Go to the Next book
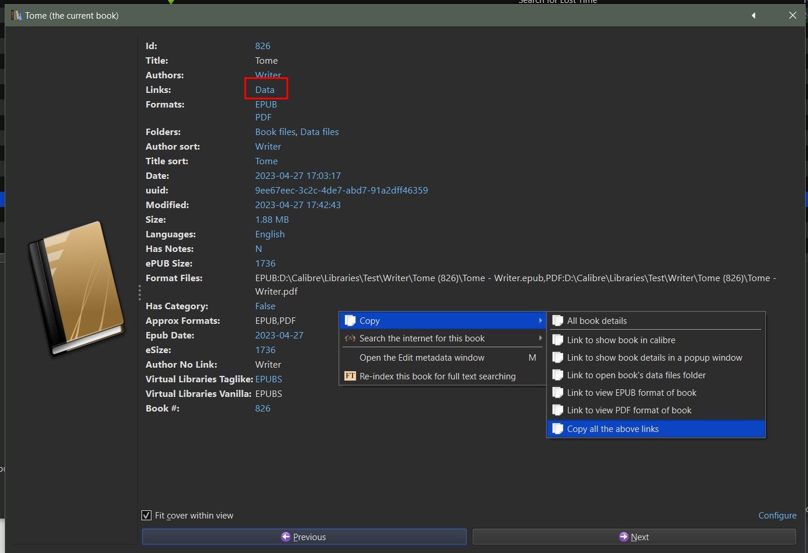The image size is (808, 553). [x=634, y=537]
